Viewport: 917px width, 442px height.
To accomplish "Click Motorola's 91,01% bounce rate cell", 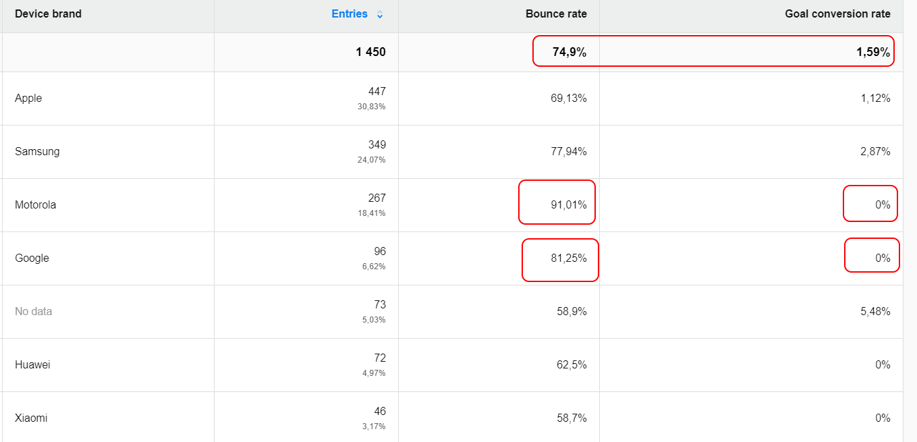I will pos(569,205).
